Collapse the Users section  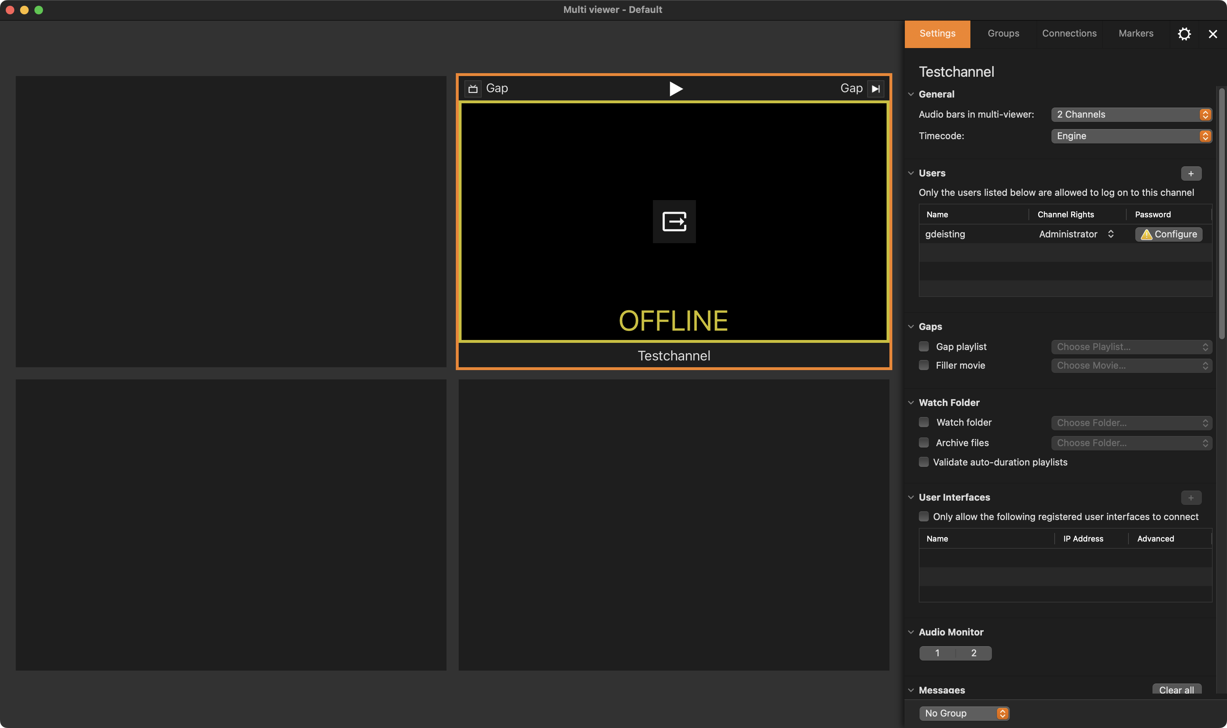click(911, 173)
